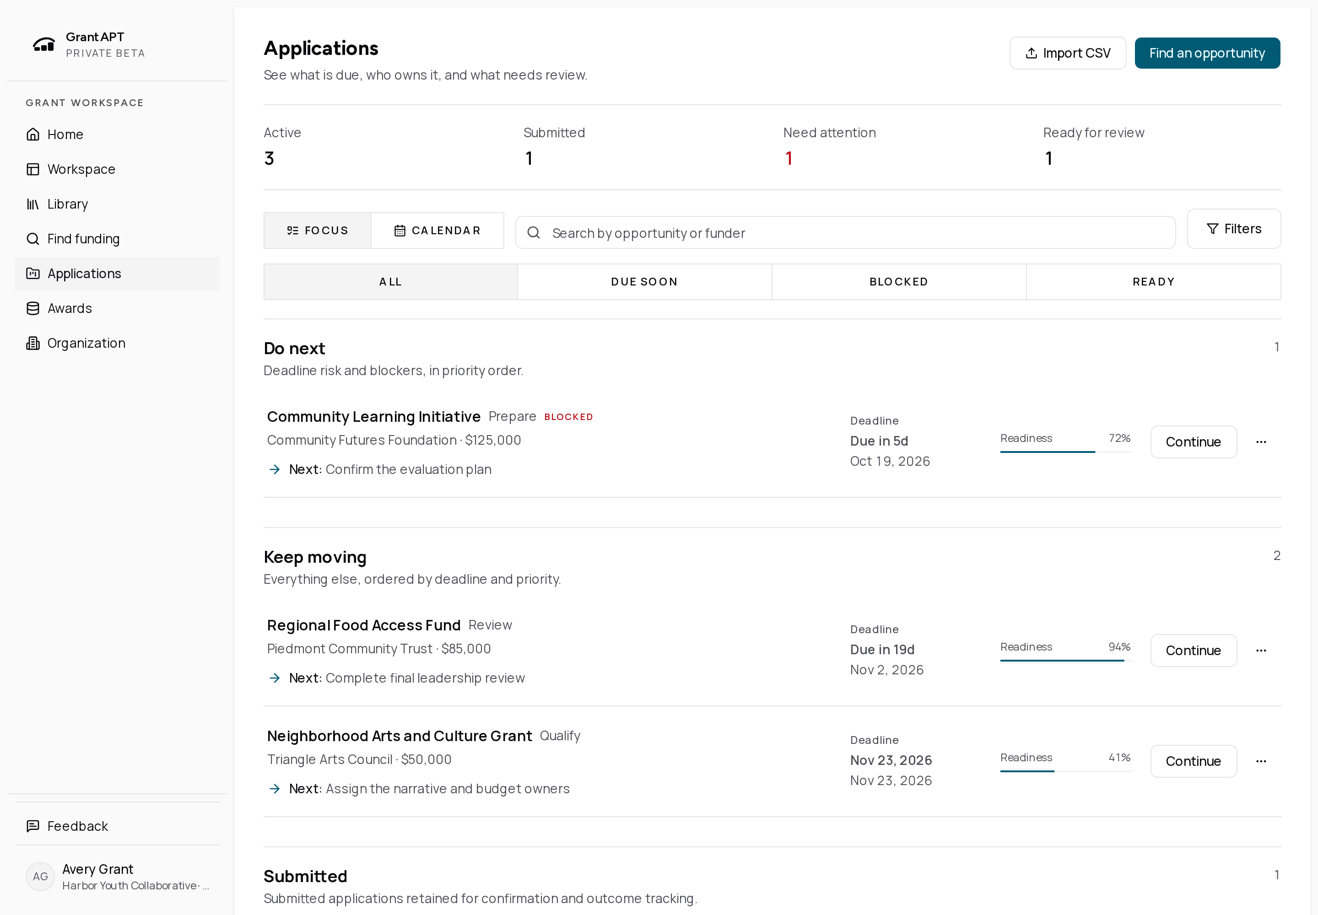Open the Regional Food Access Fund title
This screenshot has width=1318, height=915.
click(364, 625)
